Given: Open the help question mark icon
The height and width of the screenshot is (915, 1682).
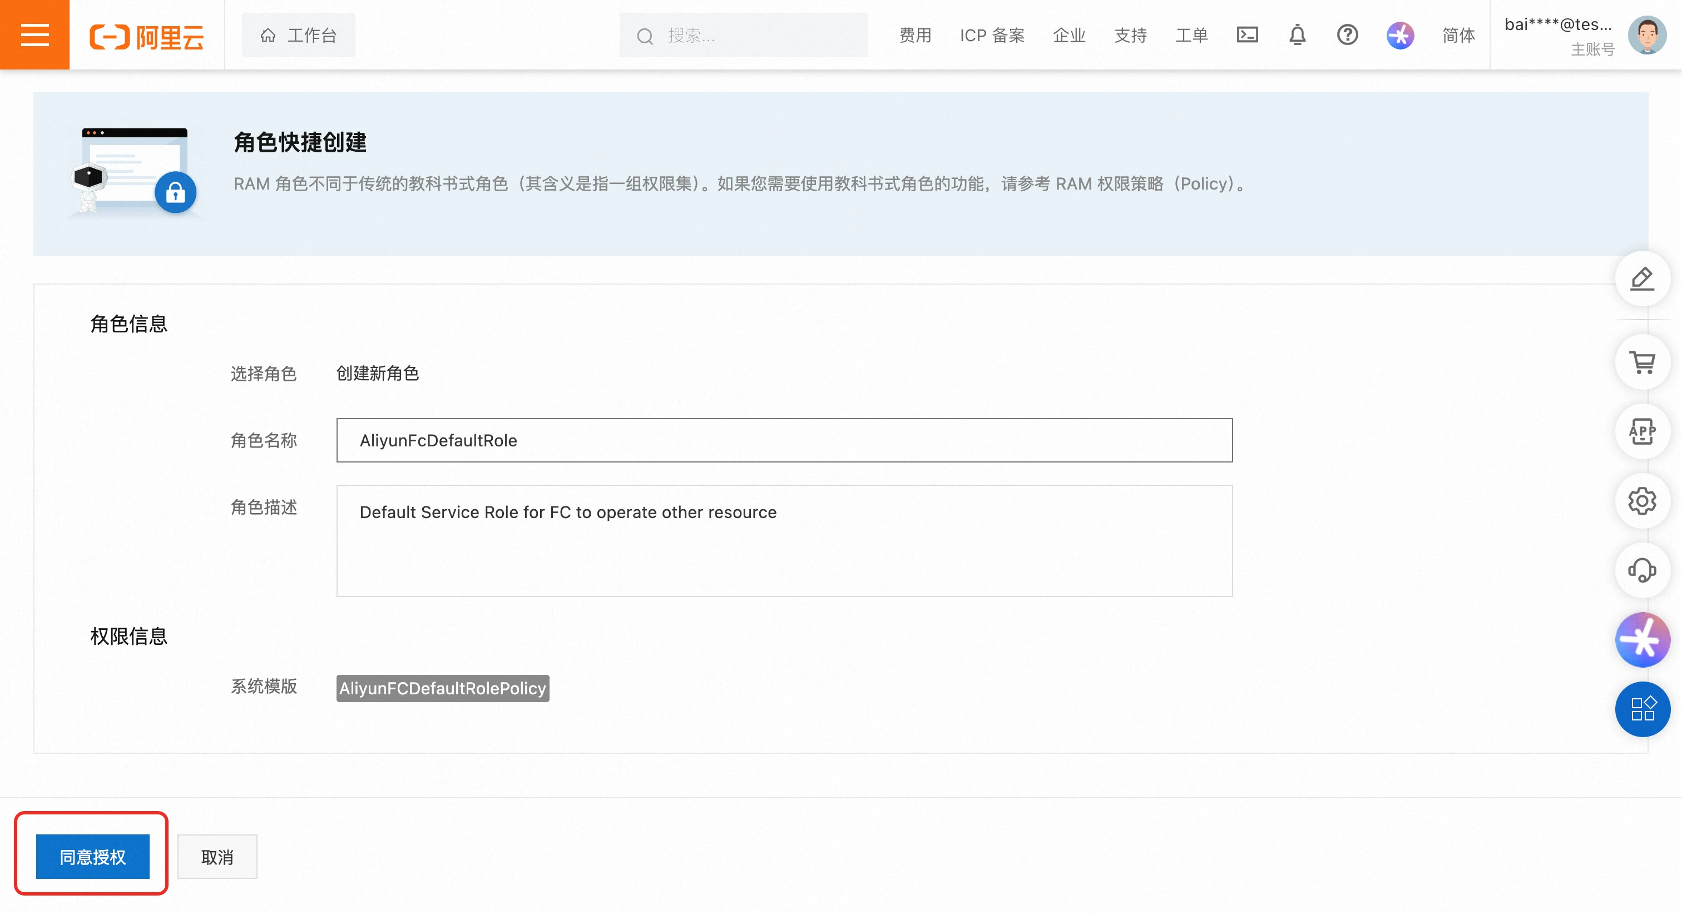Looking at the screenshot, I should coord(1347,34).
